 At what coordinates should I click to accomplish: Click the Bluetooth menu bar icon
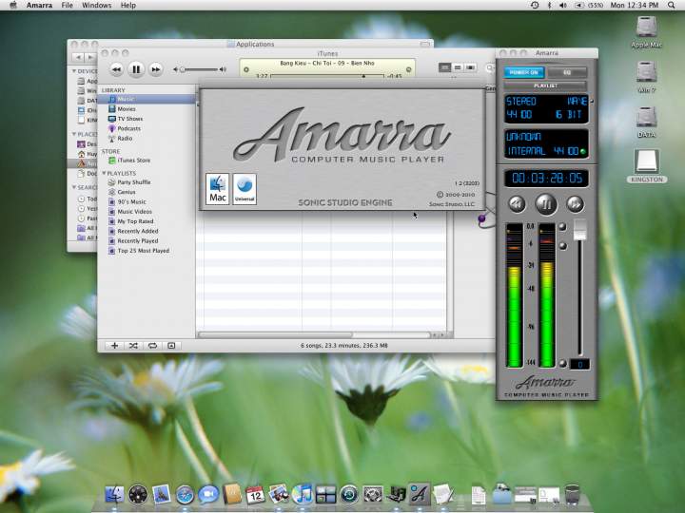[x=549, y=6]
